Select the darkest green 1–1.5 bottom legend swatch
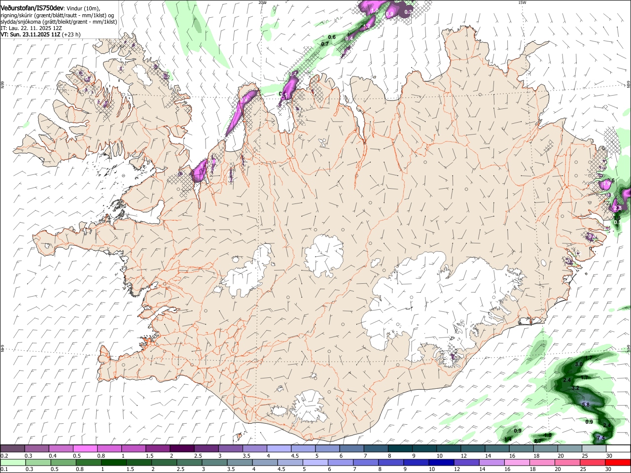This screenshot has width=631, height=473. coord(113,463)
